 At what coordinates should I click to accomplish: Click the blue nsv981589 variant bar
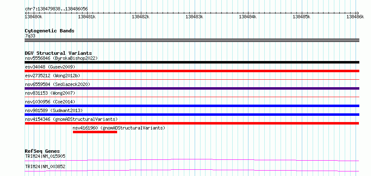pyautogui.click(x=192, y=115)
